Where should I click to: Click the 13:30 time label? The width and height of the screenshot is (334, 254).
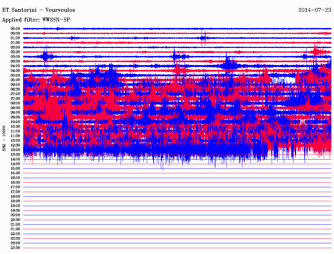coord(15,154)
